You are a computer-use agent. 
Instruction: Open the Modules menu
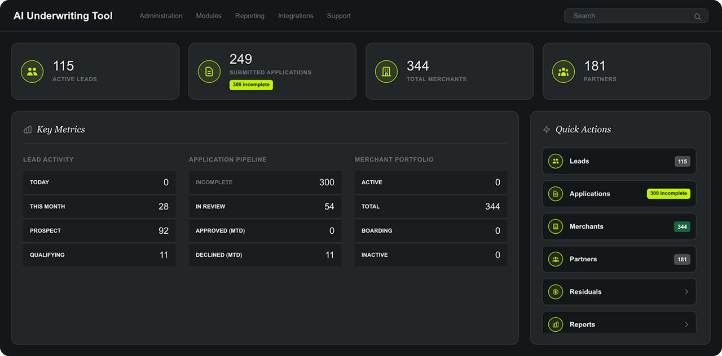[x=209, y=16]
